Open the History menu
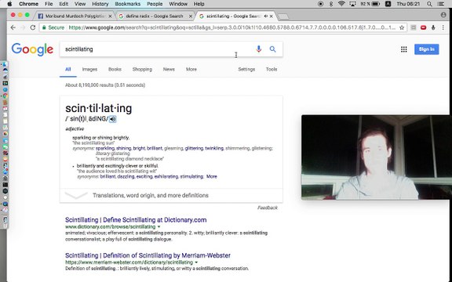The image size is (452, 282). click(x=100, y=4)
